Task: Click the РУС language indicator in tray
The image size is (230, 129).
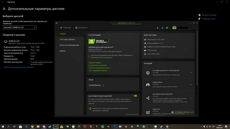Action: click(x=214, y=126)
